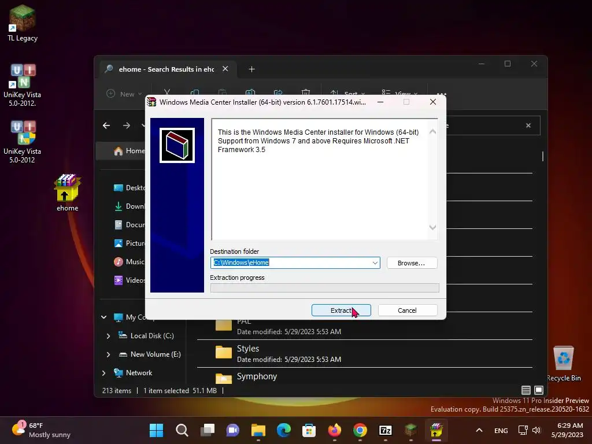Image resolution: width=592 pixels, height=444 pixels.
Task: Click the WinRAR icon in installer title bar
Action: coord(151,102)
